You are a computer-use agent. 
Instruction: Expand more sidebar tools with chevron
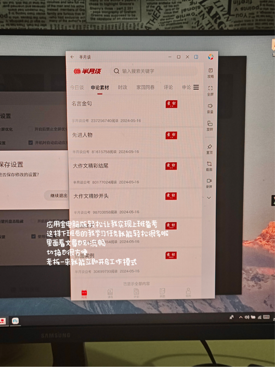[x=209, y=198]
